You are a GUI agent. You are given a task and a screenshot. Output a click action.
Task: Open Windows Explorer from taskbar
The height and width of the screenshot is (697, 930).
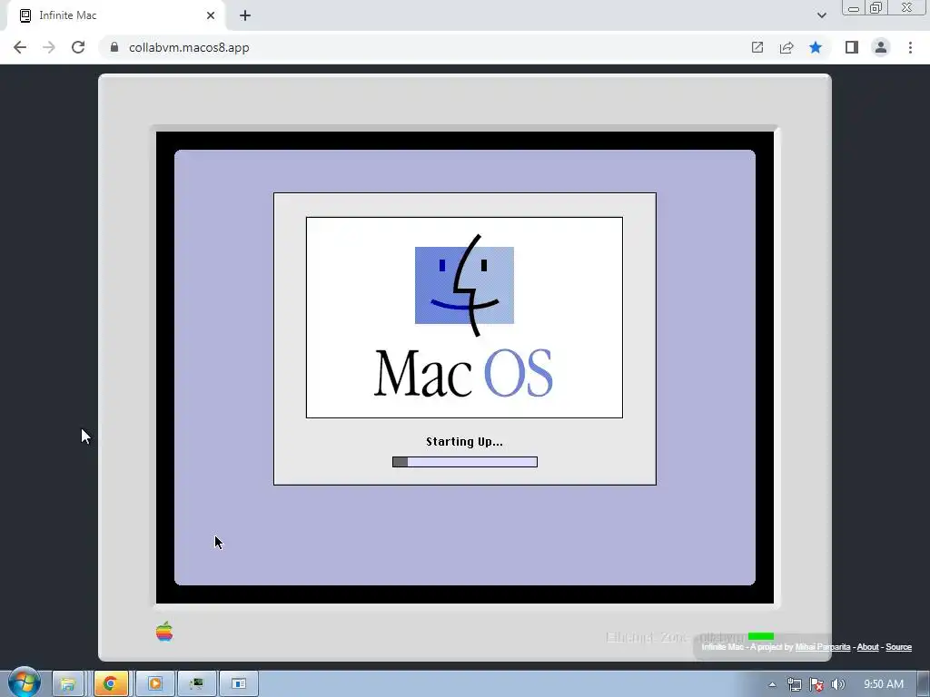point(67,683)
